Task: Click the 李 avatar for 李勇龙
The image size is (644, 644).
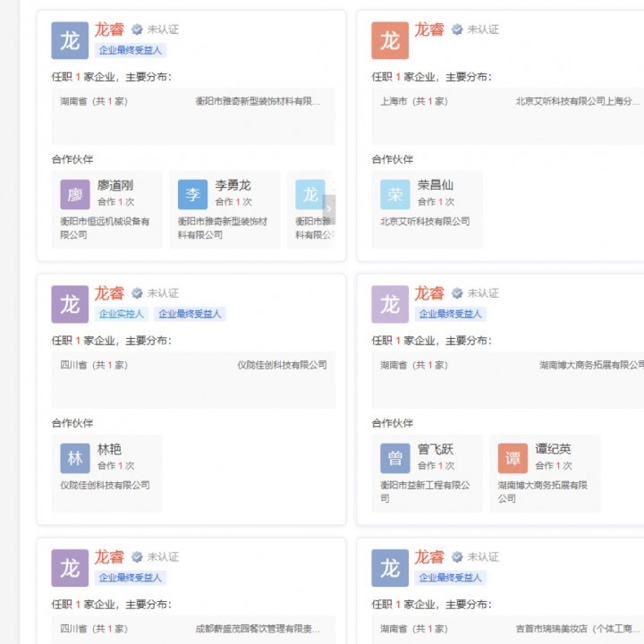Action: (192, 194)
